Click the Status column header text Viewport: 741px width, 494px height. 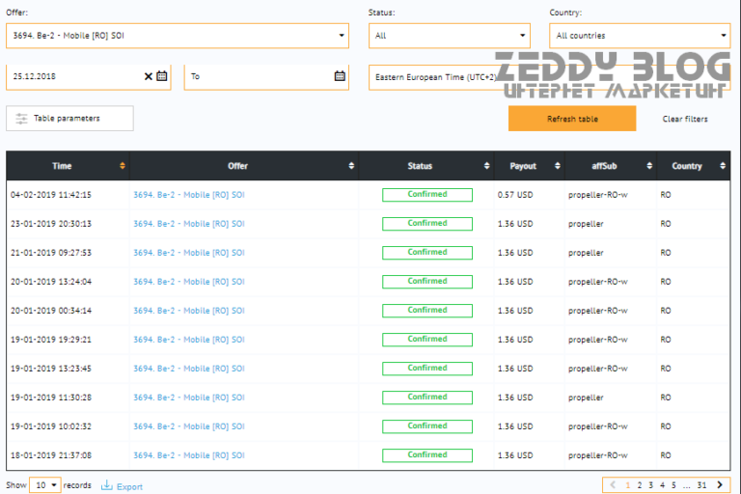click(420, 166)
